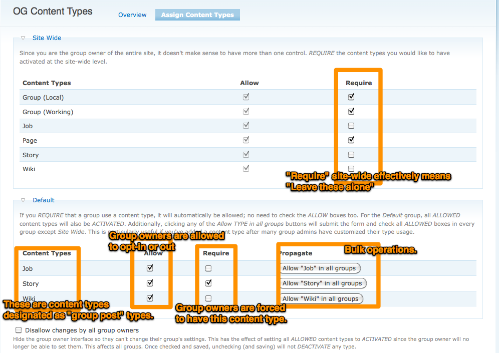Uncheck Allow for Wiki in Default group

(150, 298)
